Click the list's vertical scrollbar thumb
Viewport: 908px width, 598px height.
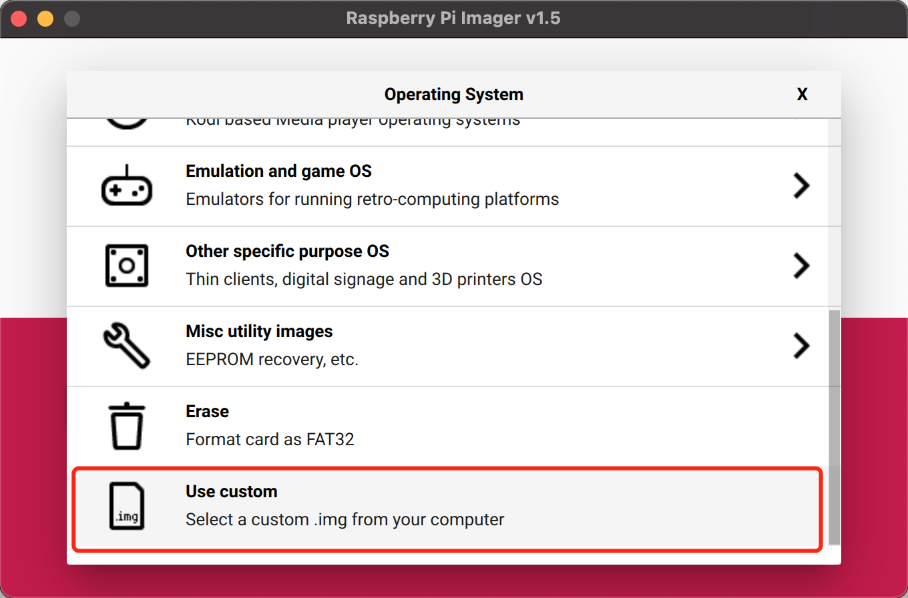point(834,427)
